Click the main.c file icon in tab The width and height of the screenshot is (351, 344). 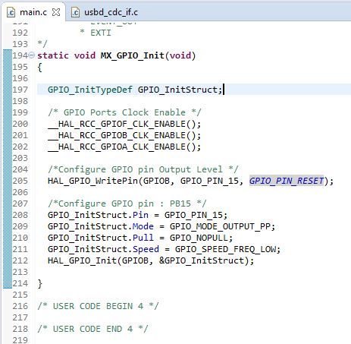(11, 12)
